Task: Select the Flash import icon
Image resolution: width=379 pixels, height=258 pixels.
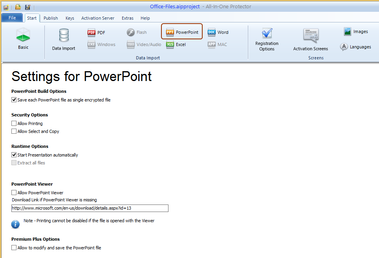Action: pyautogui.click(x=131, y=32)
